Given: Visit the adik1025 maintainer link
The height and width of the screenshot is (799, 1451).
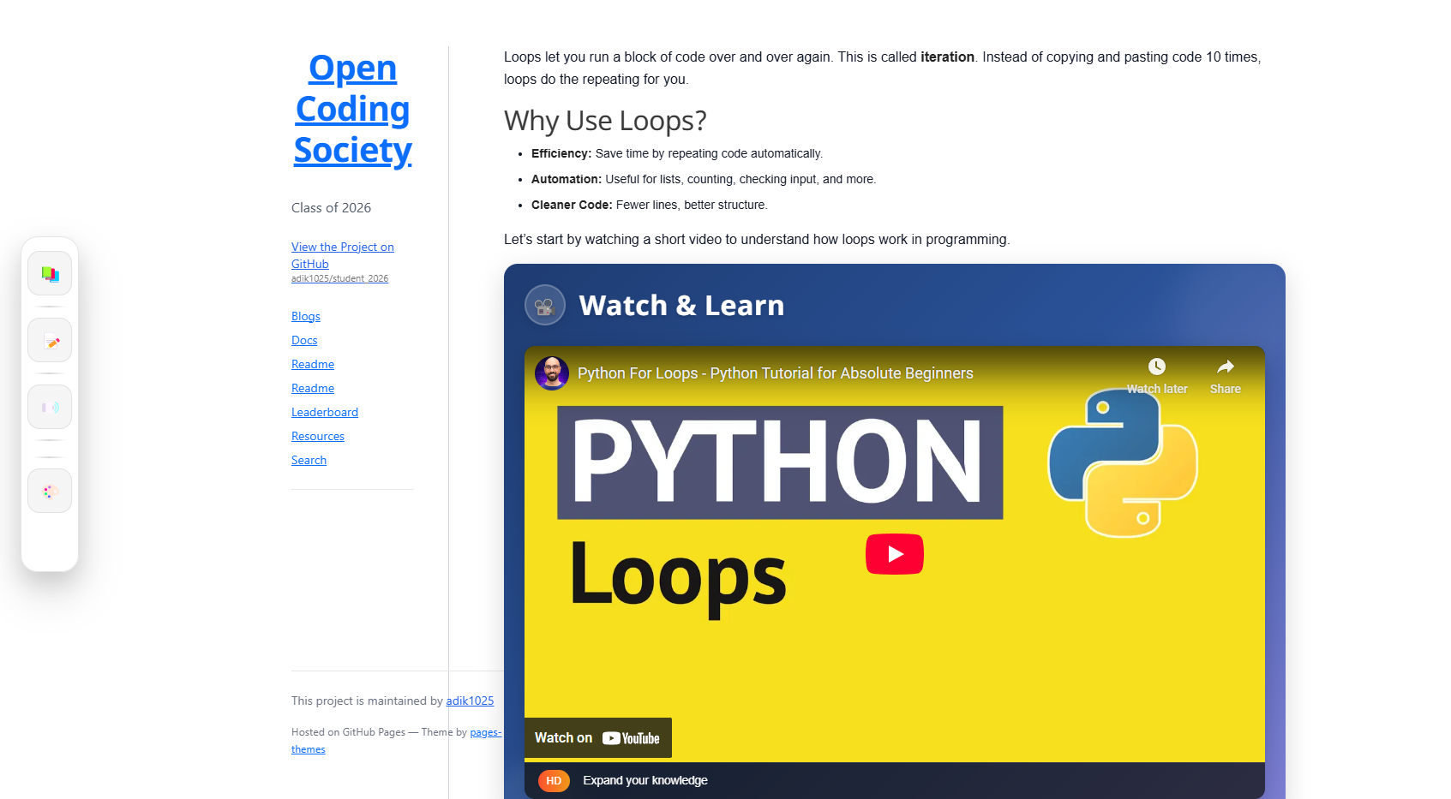Looking at the screenshot, I should point(470,701).
